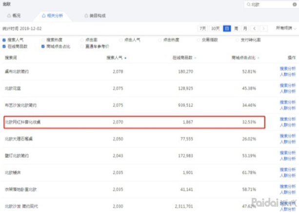
Task: Select the keyword 北欧网红抖音化妆桌
Action: point(23,122)
